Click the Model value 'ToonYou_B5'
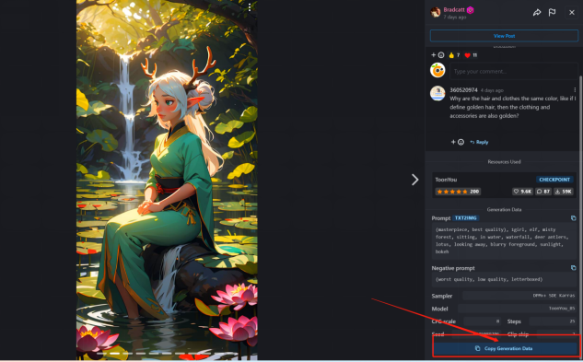 pos(562,309)
